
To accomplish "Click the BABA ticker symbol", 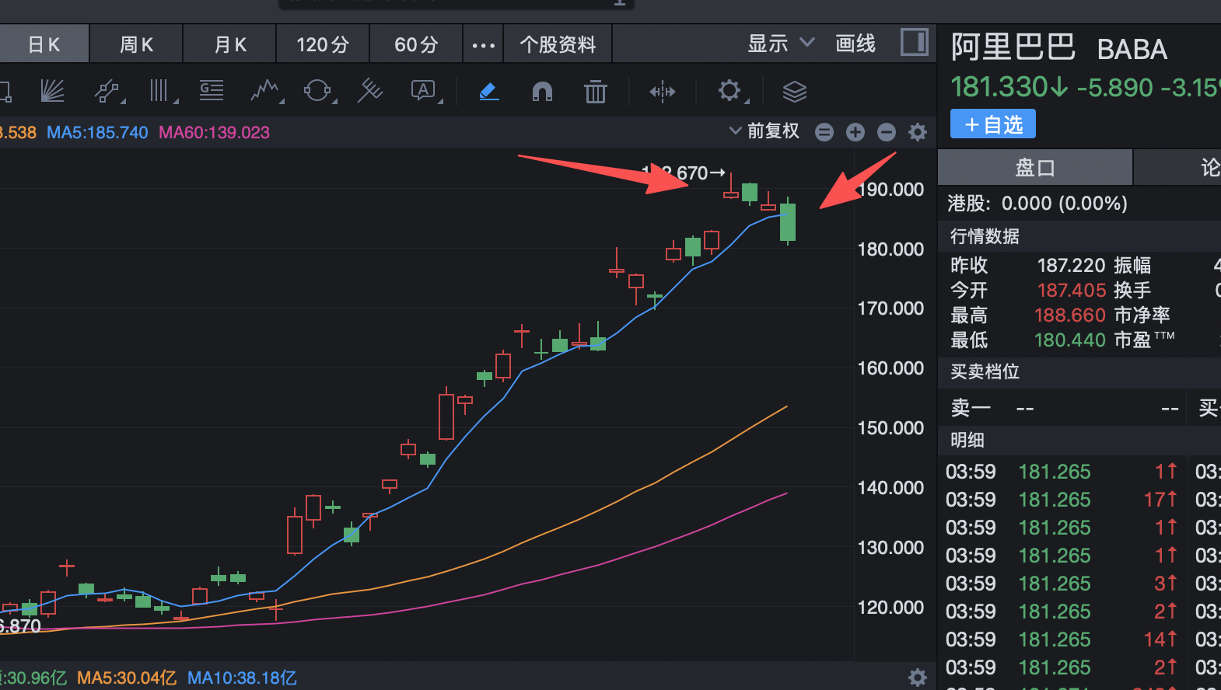I will (1132, 50).
